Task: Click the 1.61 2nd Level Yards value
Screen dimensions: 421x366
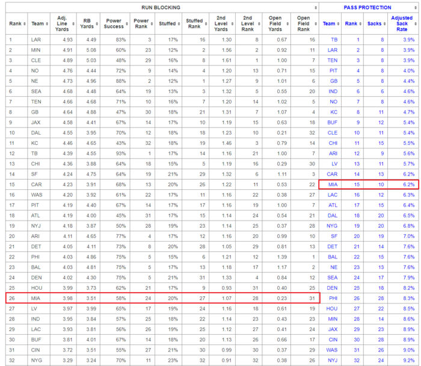Action: click(227, 60)
